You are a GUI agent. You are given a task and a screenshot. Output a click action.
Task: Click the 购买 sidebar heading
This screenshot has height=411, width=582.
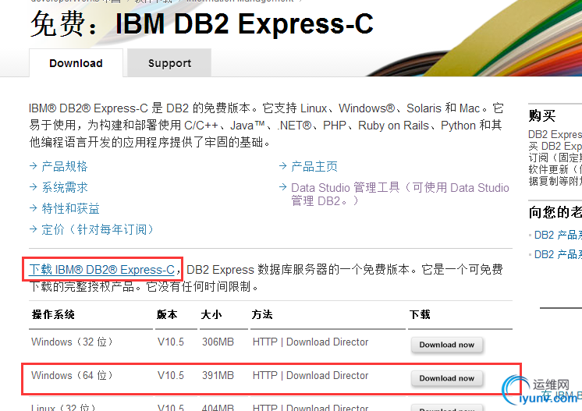(x=542, y=115)
